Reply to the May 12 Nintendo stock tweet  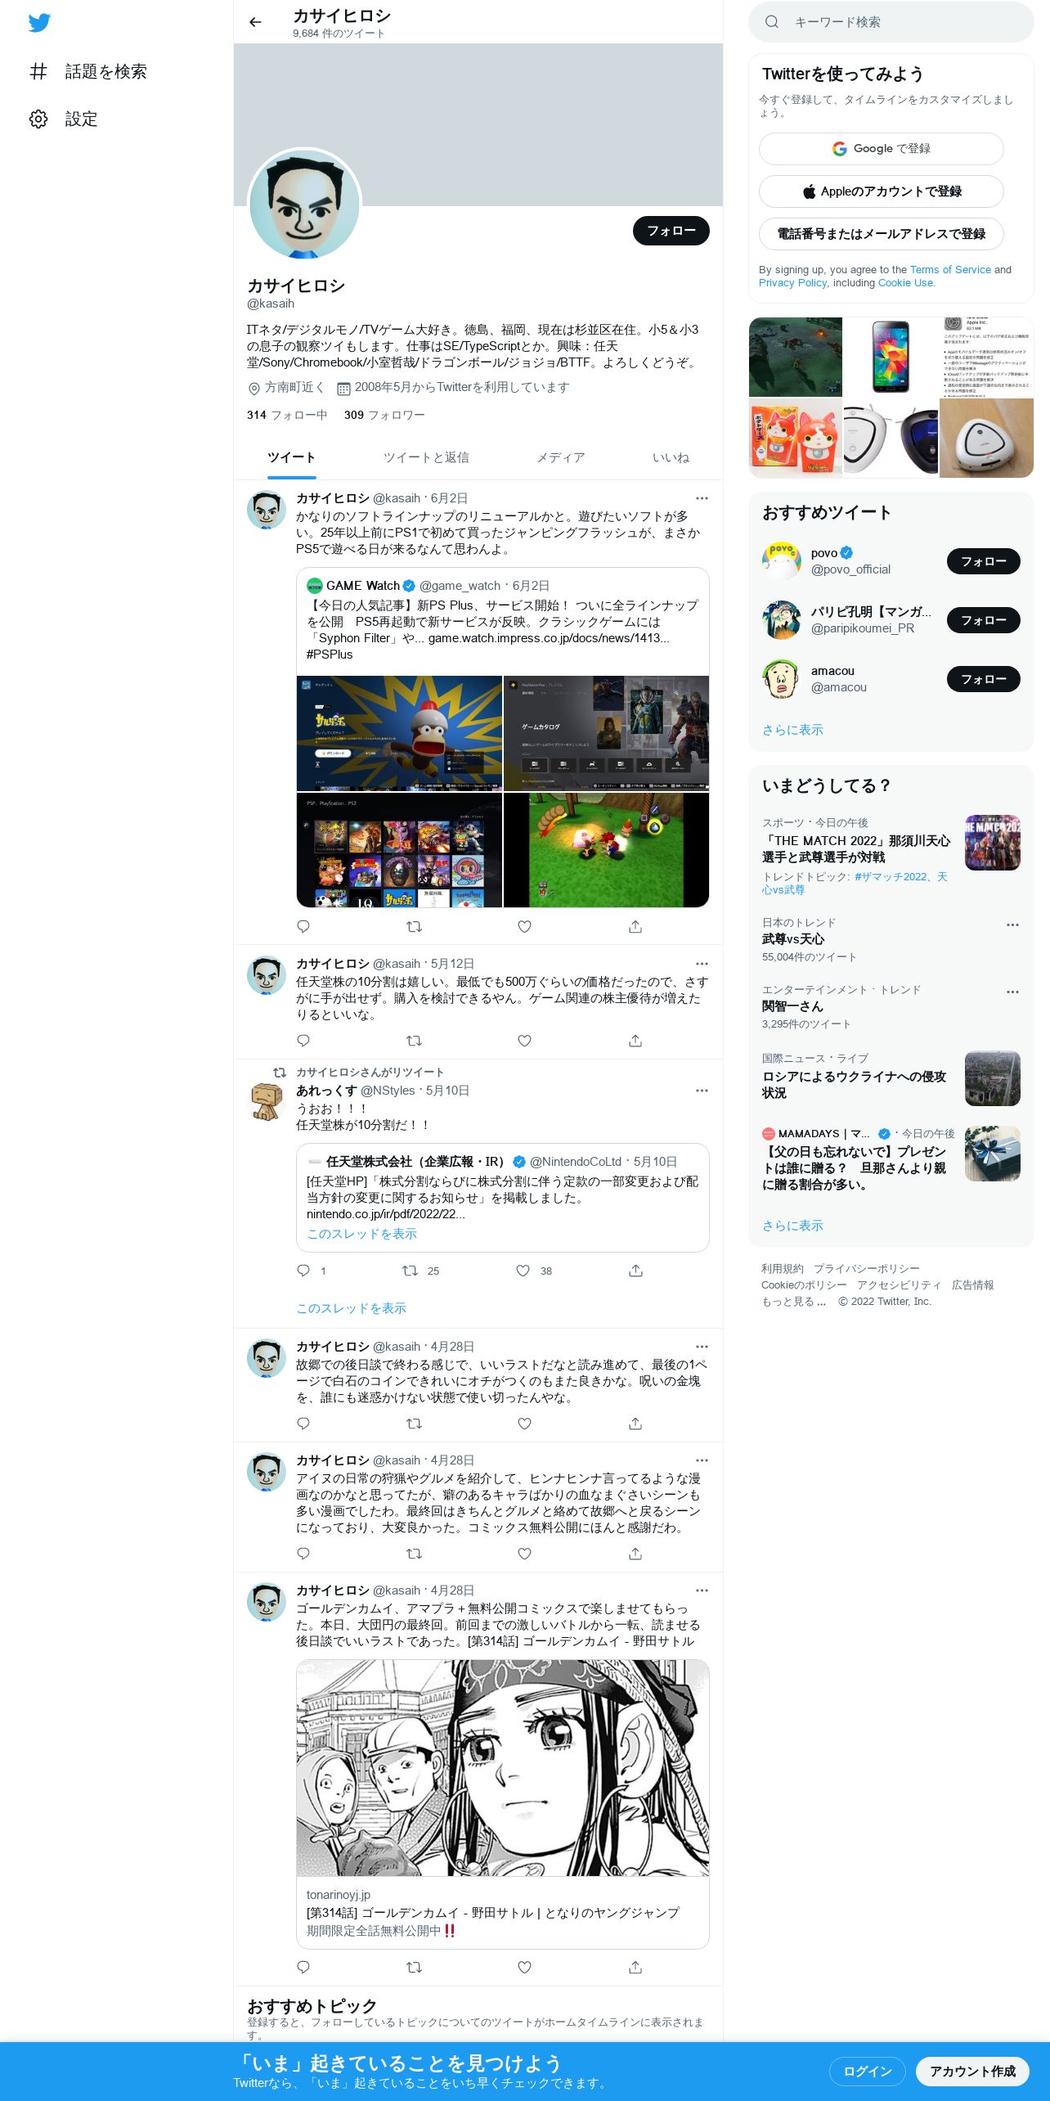click(303, 1041)
